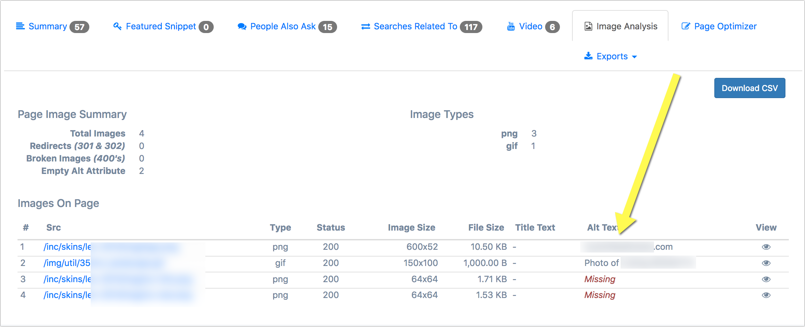The width and height of the screenshot is (805, 327).
Task: Click the Featured Snippet key icon
Action: 117,26
